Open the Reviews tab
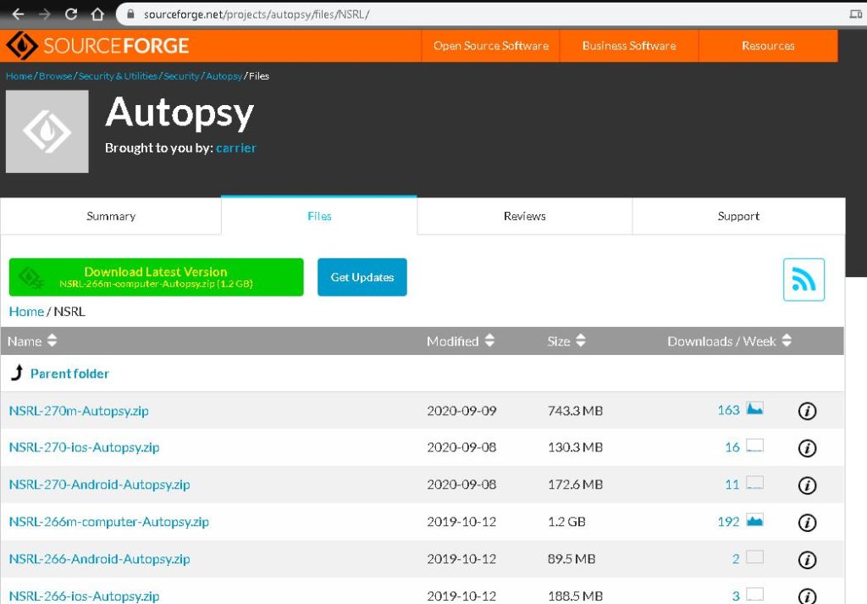The height and width of the screenshot is (604, 867). point(524,216)
